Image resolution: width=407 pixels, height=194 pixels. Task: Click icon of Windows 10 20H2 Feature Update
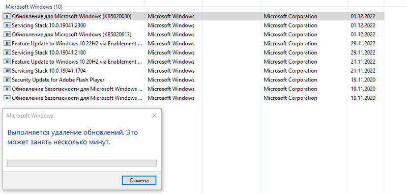(x=7, y=62)
